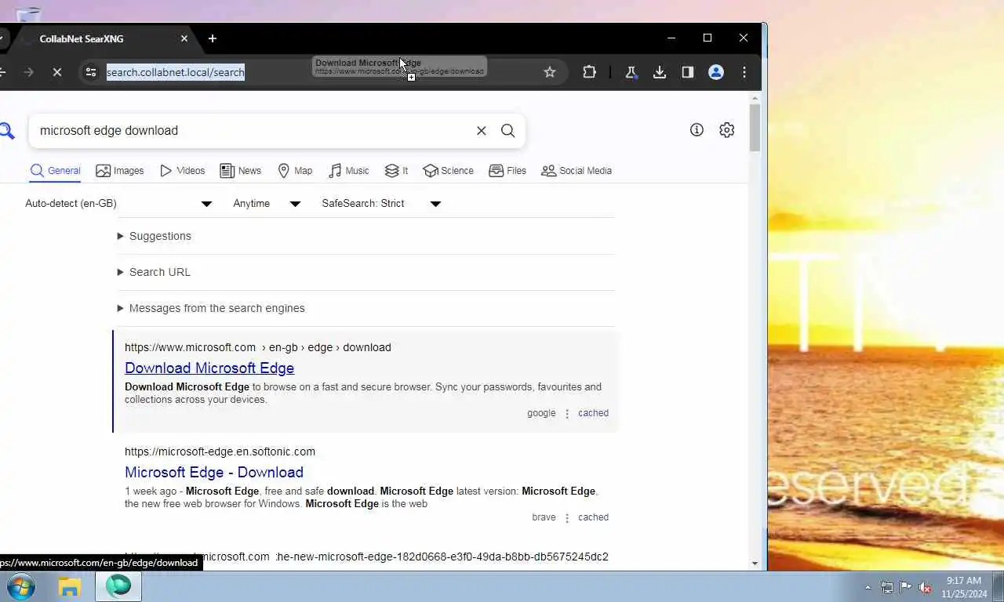Submit search with magnifier button
Viewport: 1004px width, 602px height.
(x=508, y=131)
